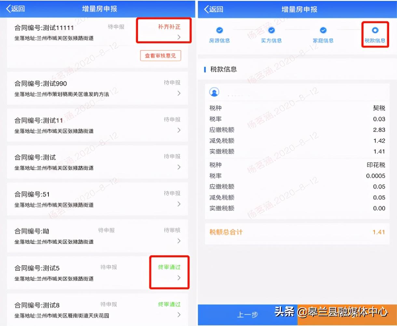The image size is (397, 326).
Task: Select the 房源信息 step circle icon
Action: coord(220,30)
